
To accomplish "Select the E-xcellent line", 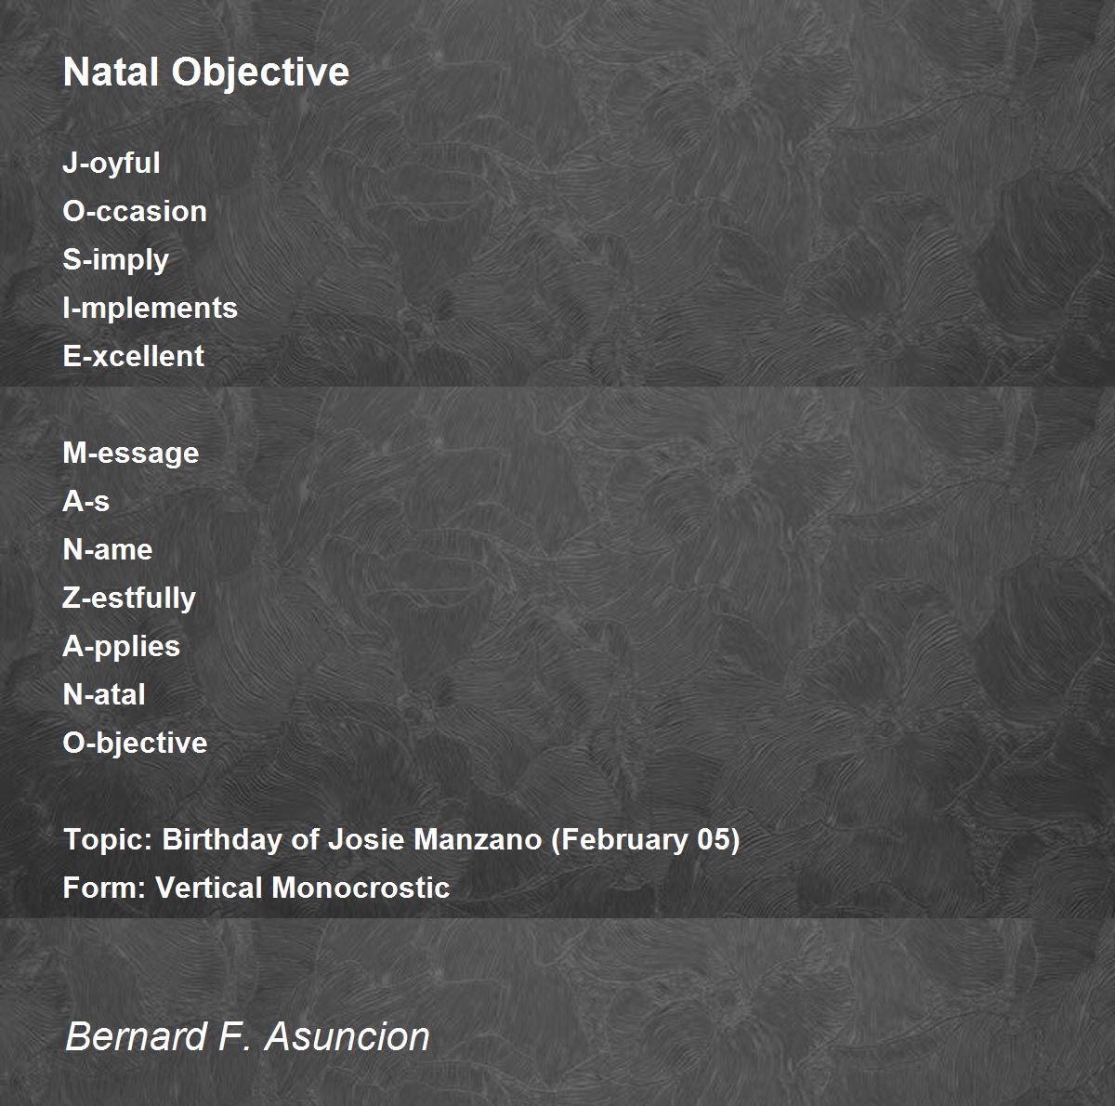I will pos(134,356).
